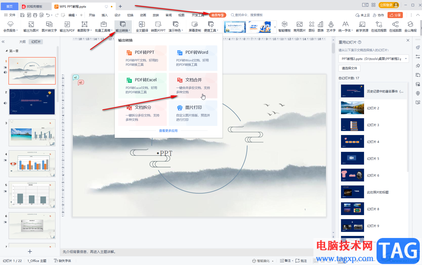Image resolution: width=422 pixels, height=265 pixels.
Task: Open the 文件 menu
Action: [x=10, y=15]
